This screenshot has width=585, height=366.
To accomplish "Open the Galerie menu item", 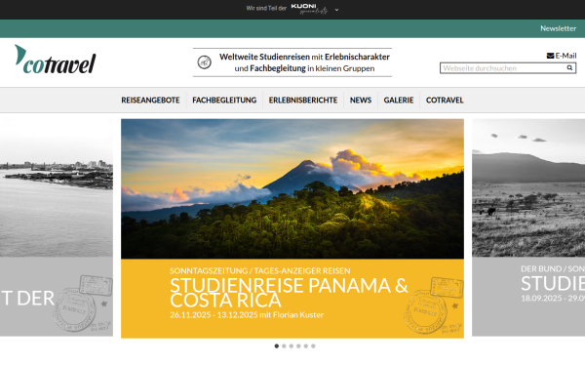I will [399, 101].
